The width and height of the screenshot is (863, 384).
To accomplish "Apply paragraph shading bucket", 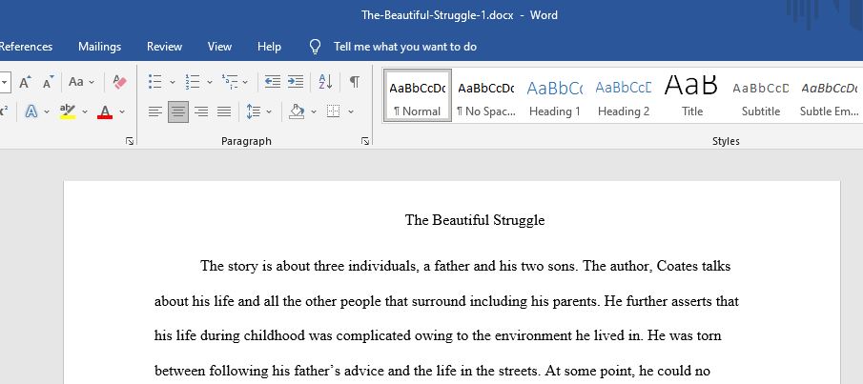I will tap(297, 111).
